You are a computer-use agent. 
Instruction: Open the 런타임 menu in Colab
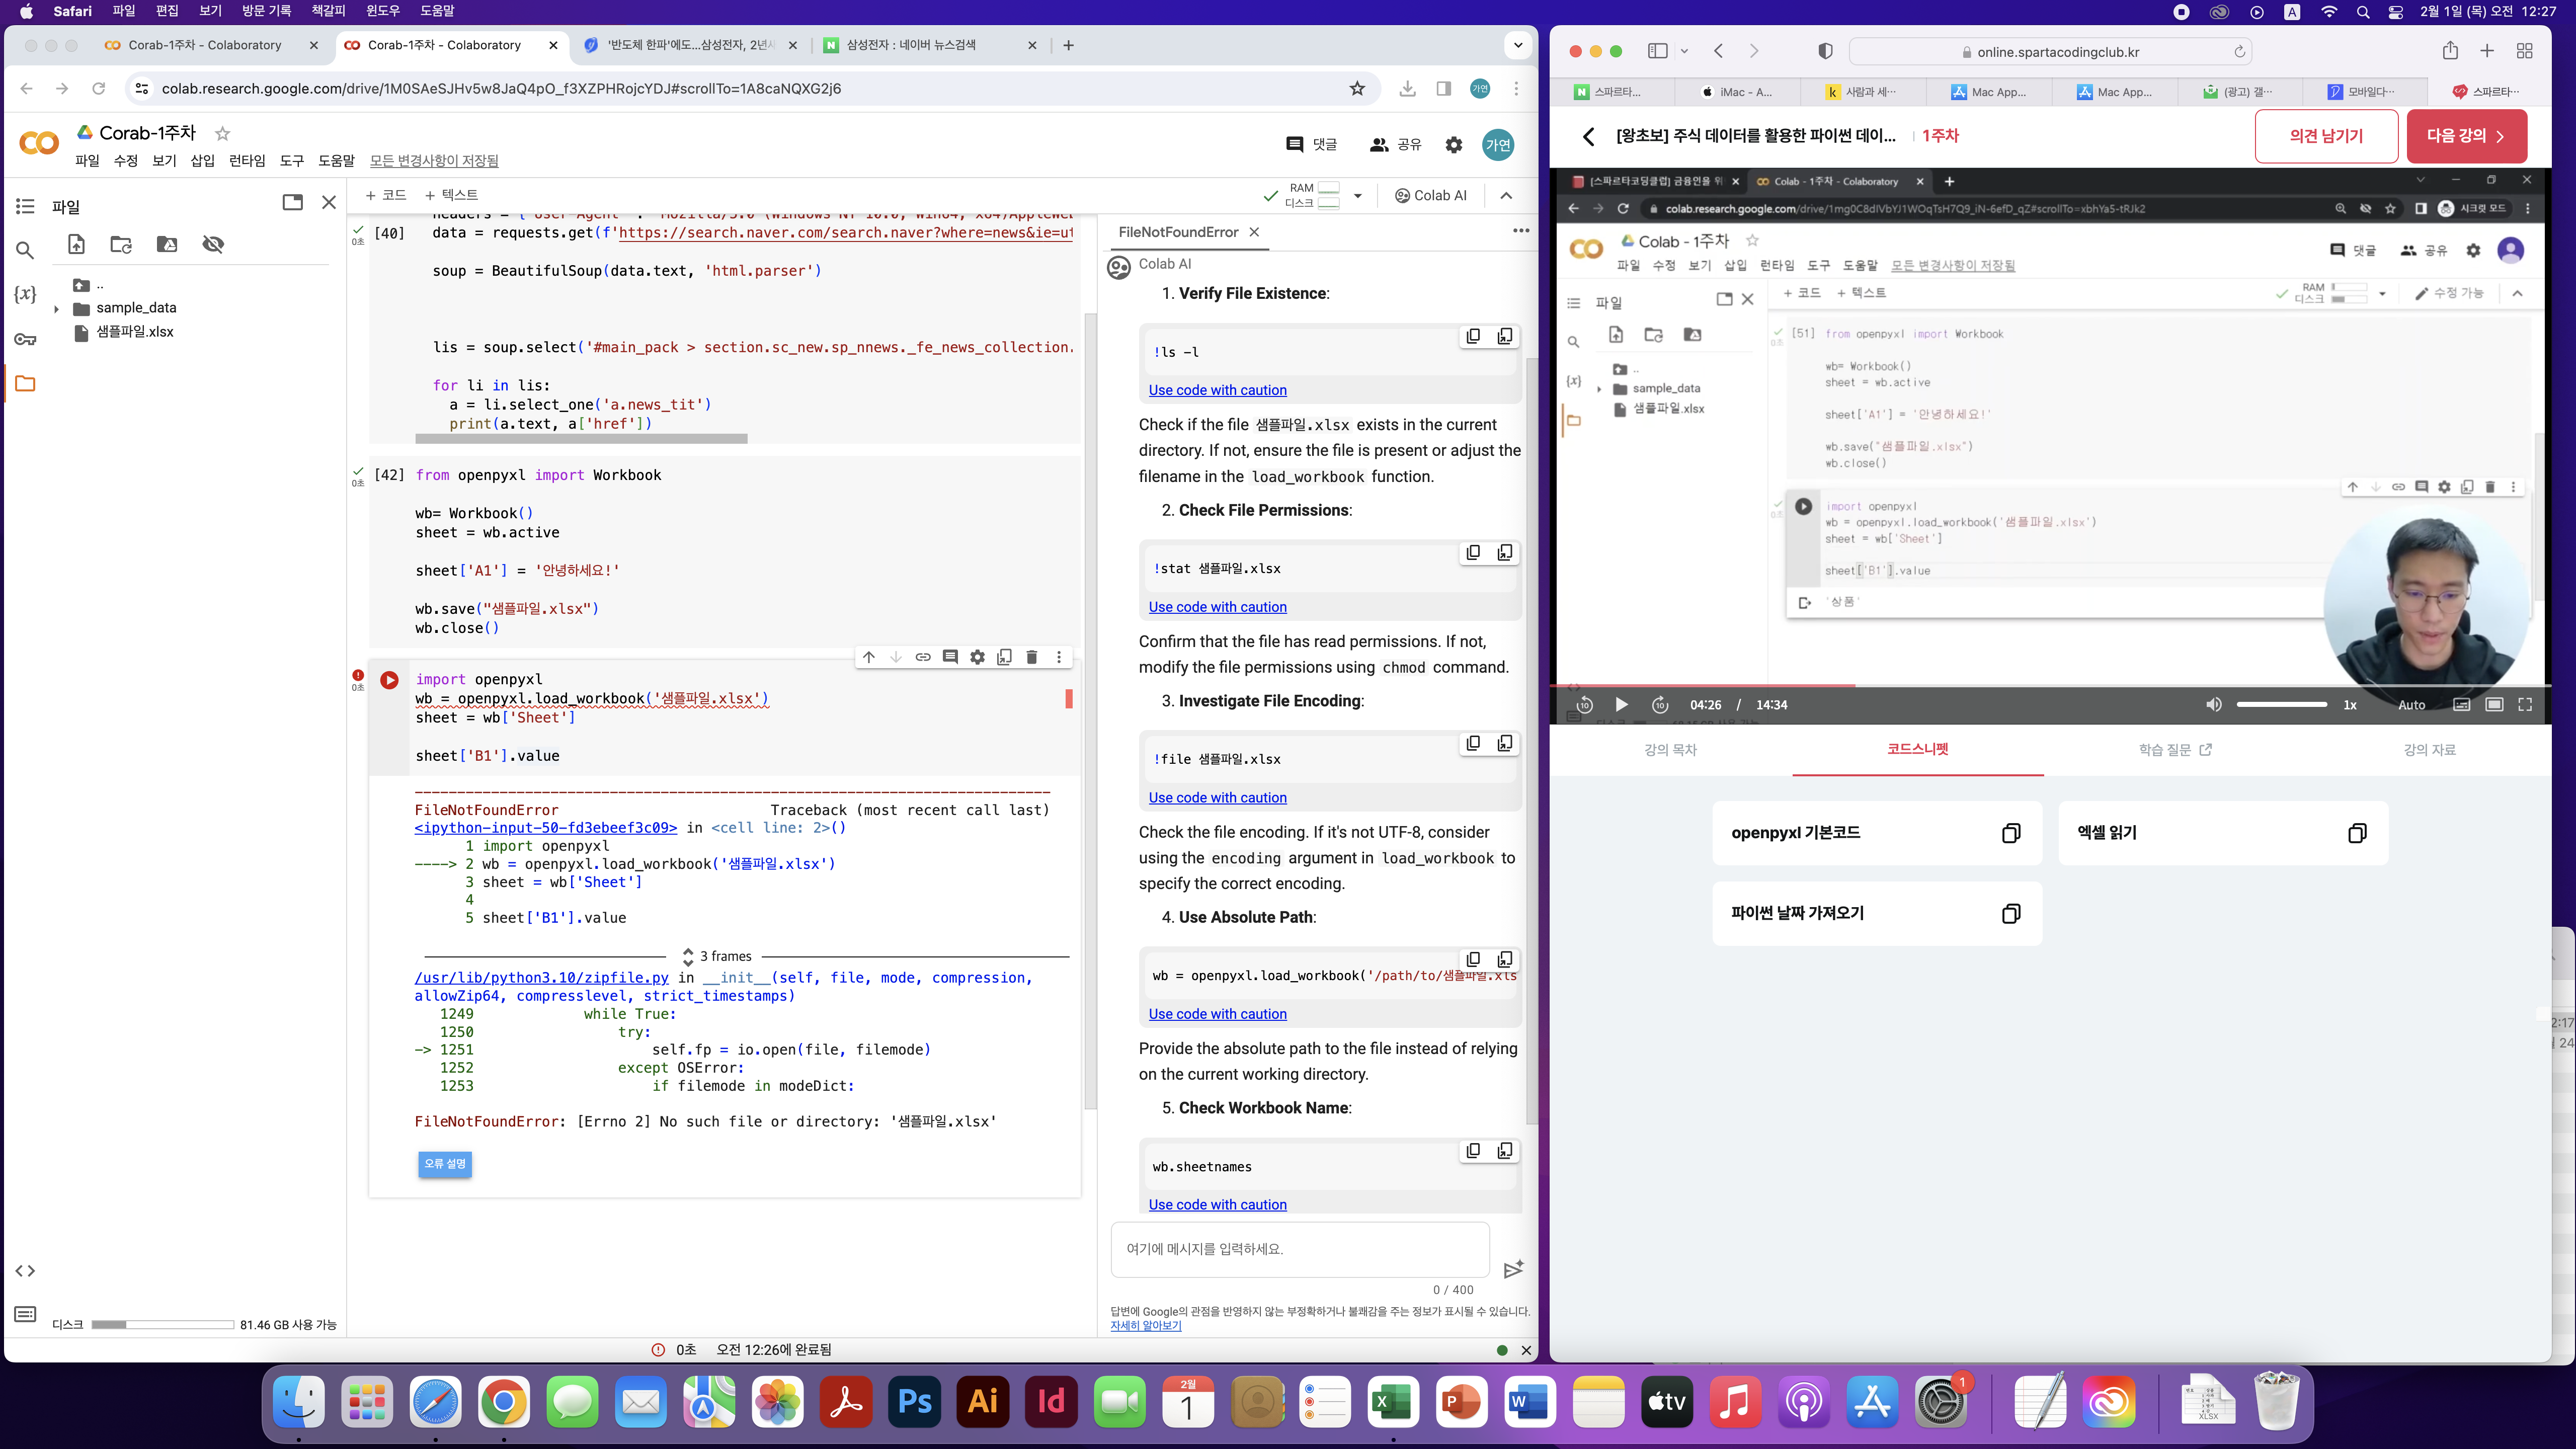coord(247,161)
